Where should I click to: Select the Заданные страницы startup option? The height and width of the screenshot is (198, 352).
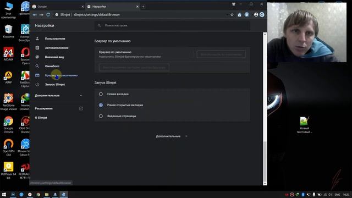101,116
